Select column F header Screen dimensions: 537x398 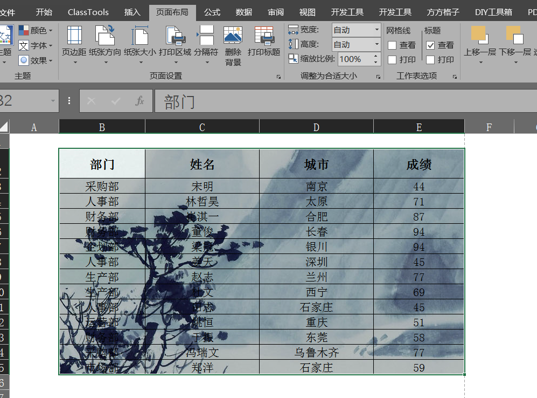(489, 127)
